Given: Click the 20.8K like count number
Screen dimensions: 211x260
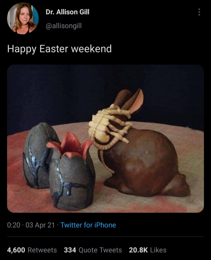Looking at the screenshot, I should click(x=138, y=250).
